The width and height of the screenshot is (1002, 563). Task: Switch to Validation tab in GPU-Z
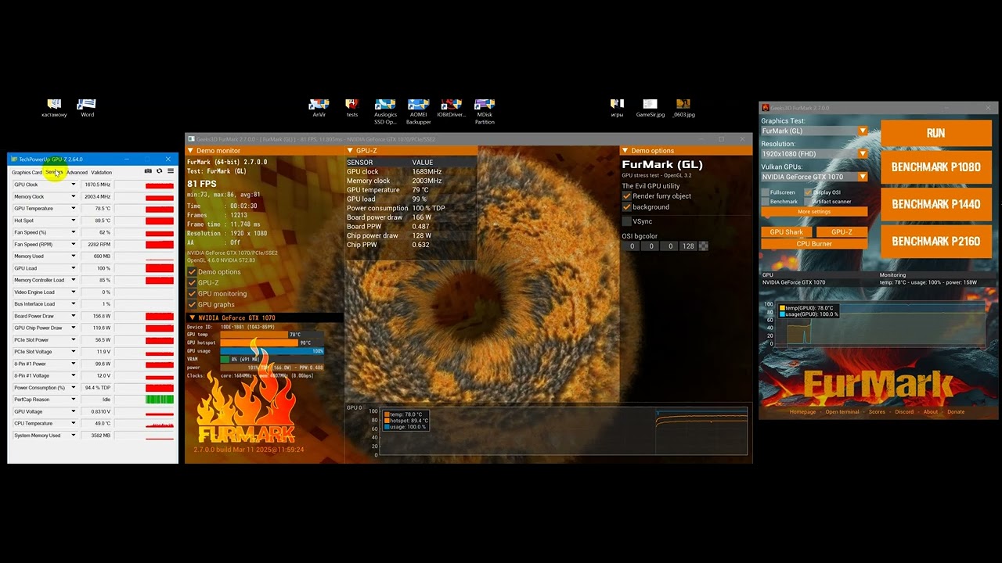[x=101, y=173]
